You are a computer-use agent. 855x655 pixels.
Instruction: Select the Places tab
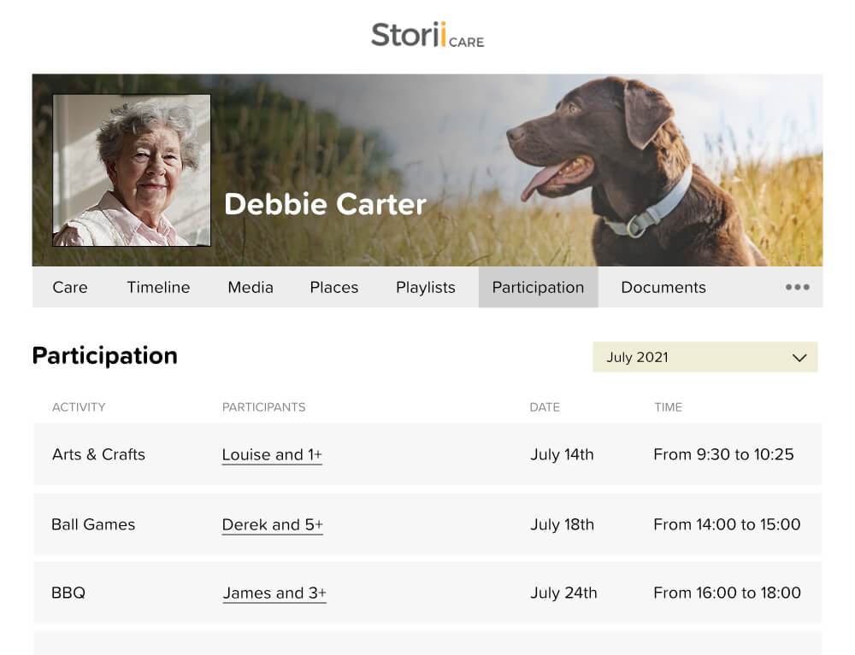(333, 287)
